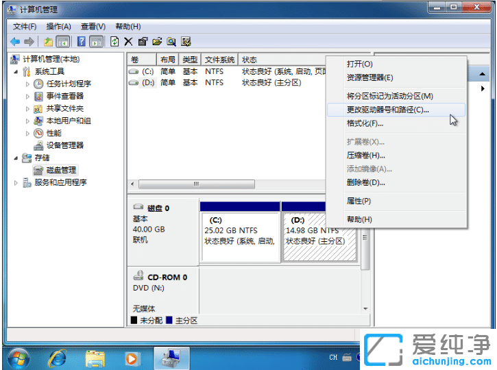The image size is (497, 370).
Task: Expand the 本地用户和组 node arrow
Action: pyautogui.click(x=27, y=121)
